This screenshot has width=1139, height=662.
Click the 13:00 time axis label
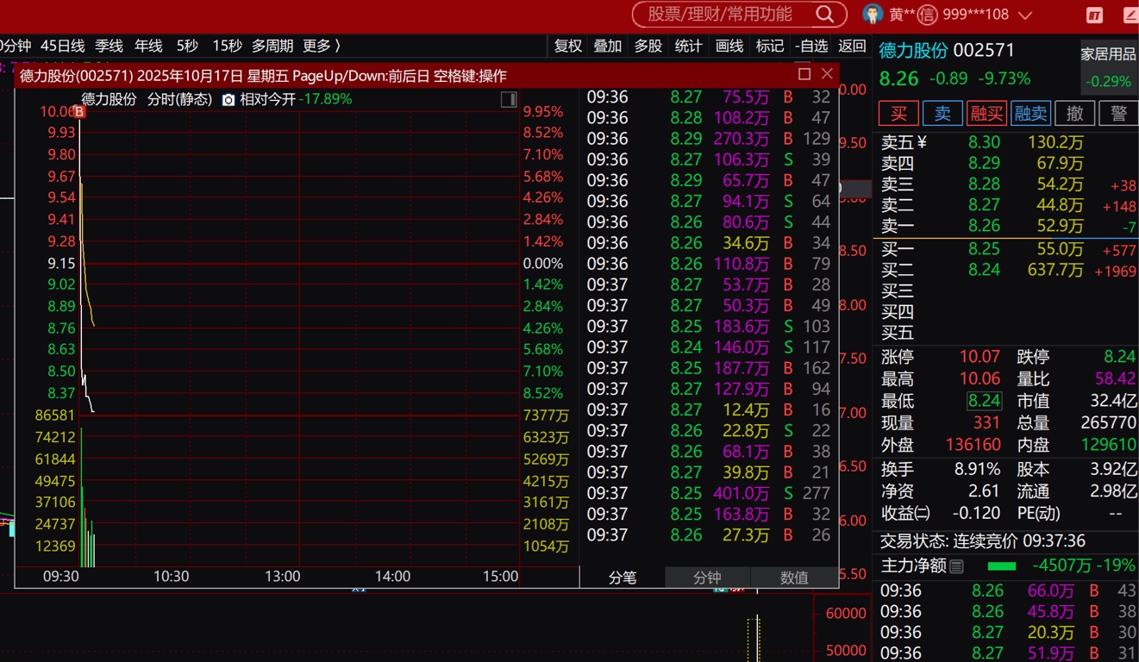[282, 577]
